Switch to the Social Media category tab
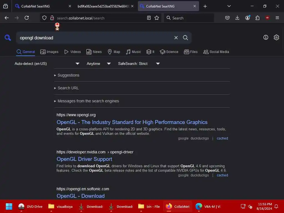Screen dimensions: 284x213 [x=216, y=52]
